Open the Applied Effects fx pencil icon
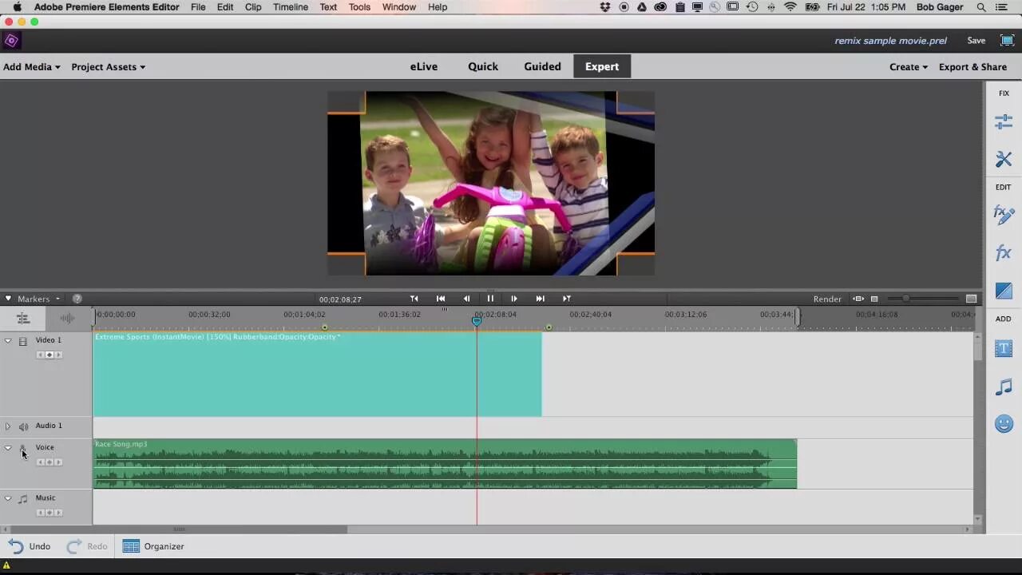 point(1004,214)
